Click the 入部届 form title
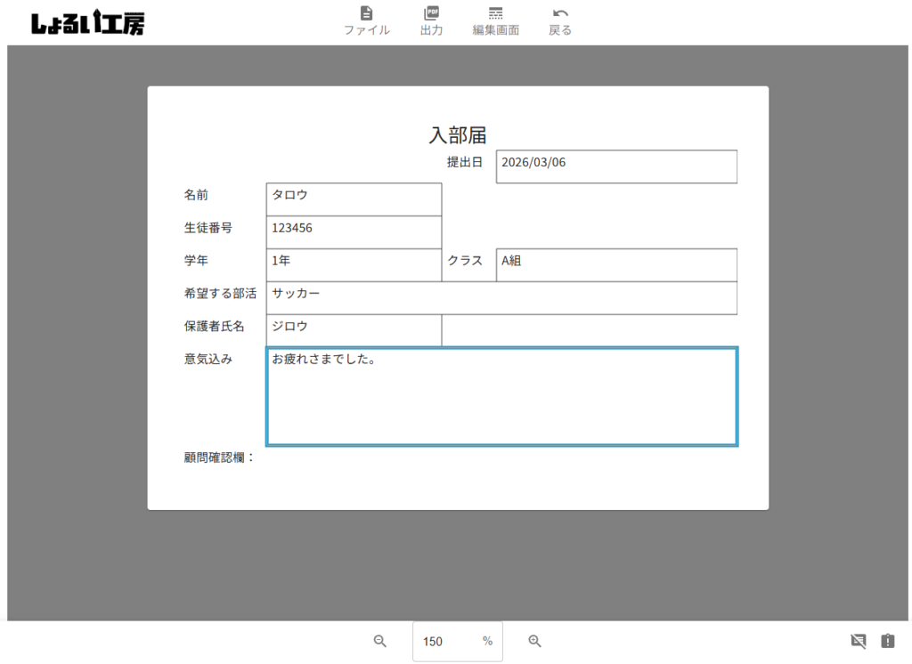The image size is (912, 664). point(458,135)
